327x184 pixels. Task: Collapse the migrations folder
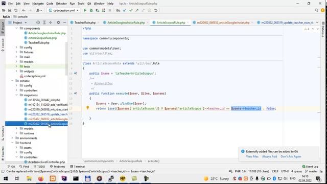[16, 95]
